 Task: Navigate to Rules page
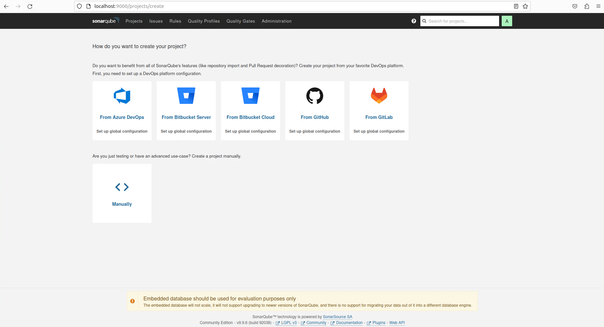click(175, 21)
